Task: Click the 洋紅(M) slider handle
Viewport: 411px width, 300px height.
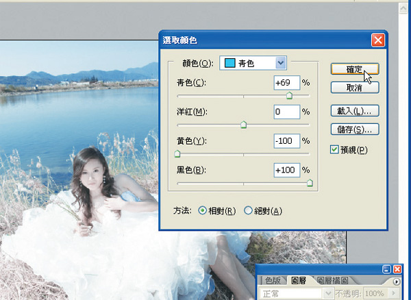Action: click(x=243, y=125)
